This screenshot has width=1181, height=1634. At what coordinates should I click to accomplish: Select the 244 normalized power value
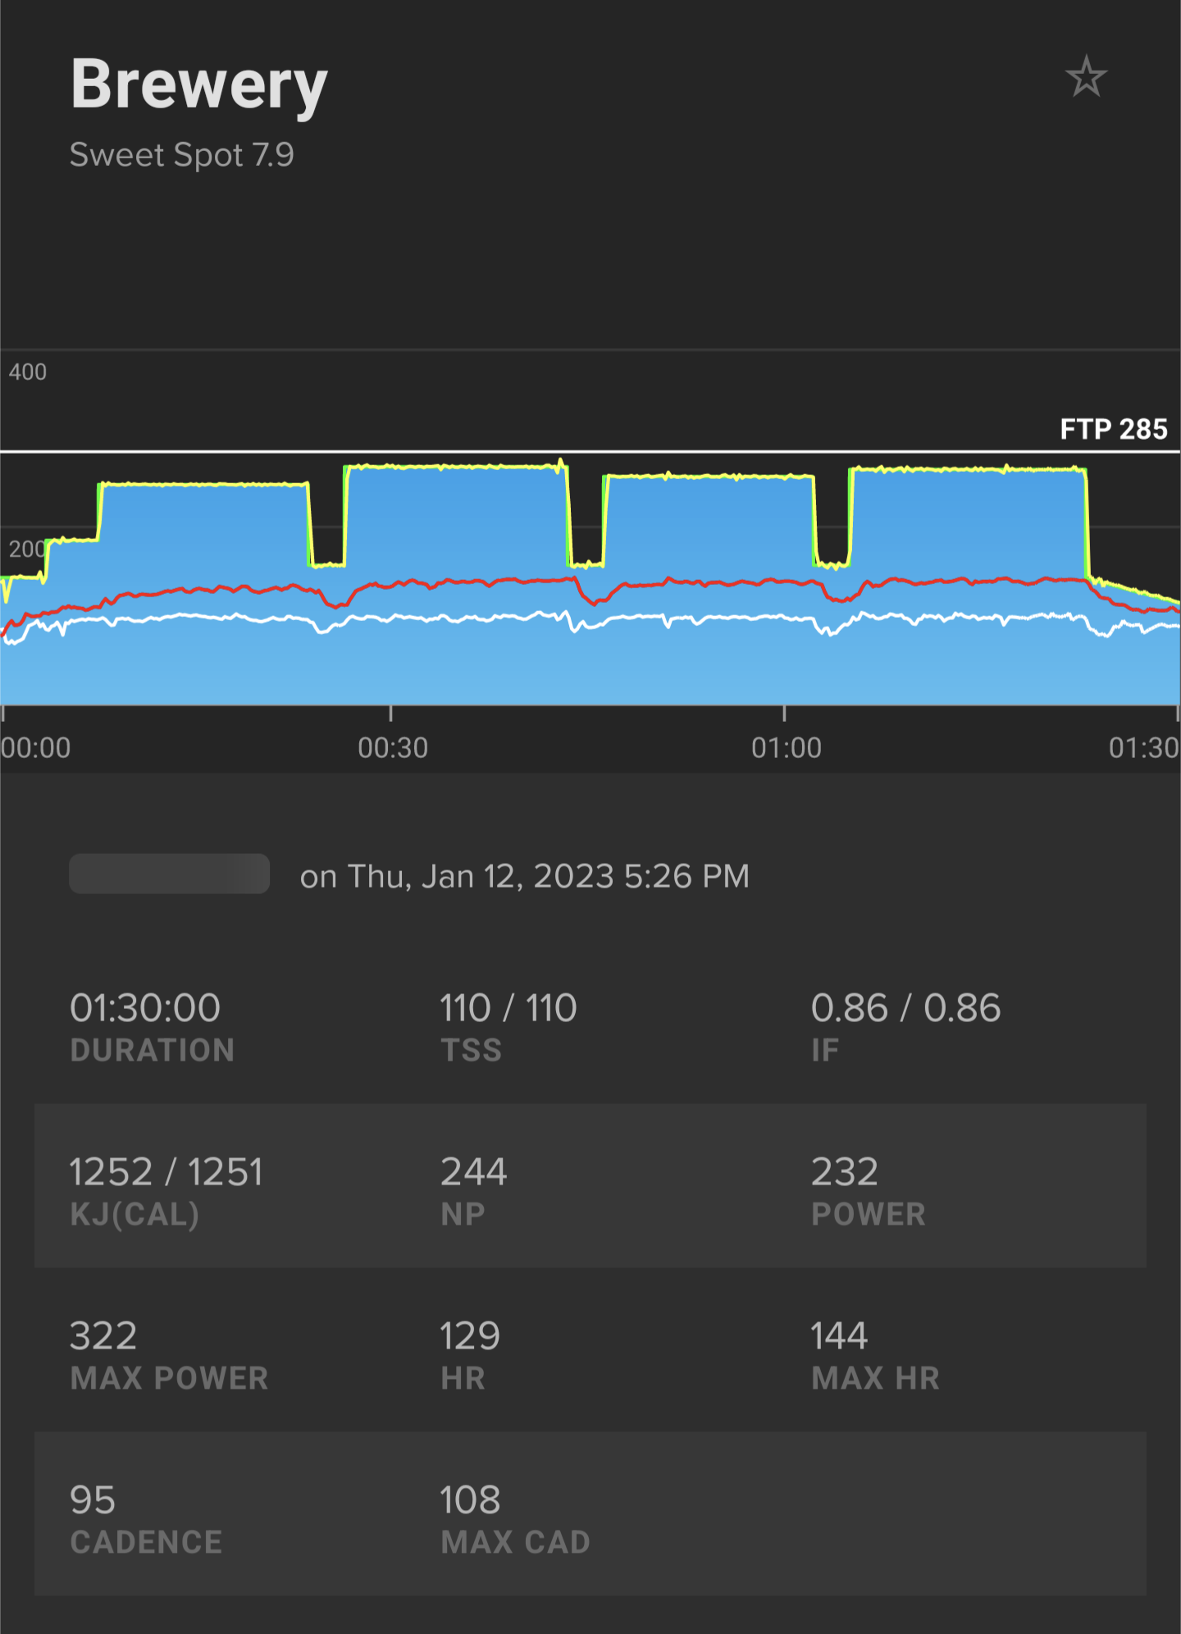(474, 1172)
